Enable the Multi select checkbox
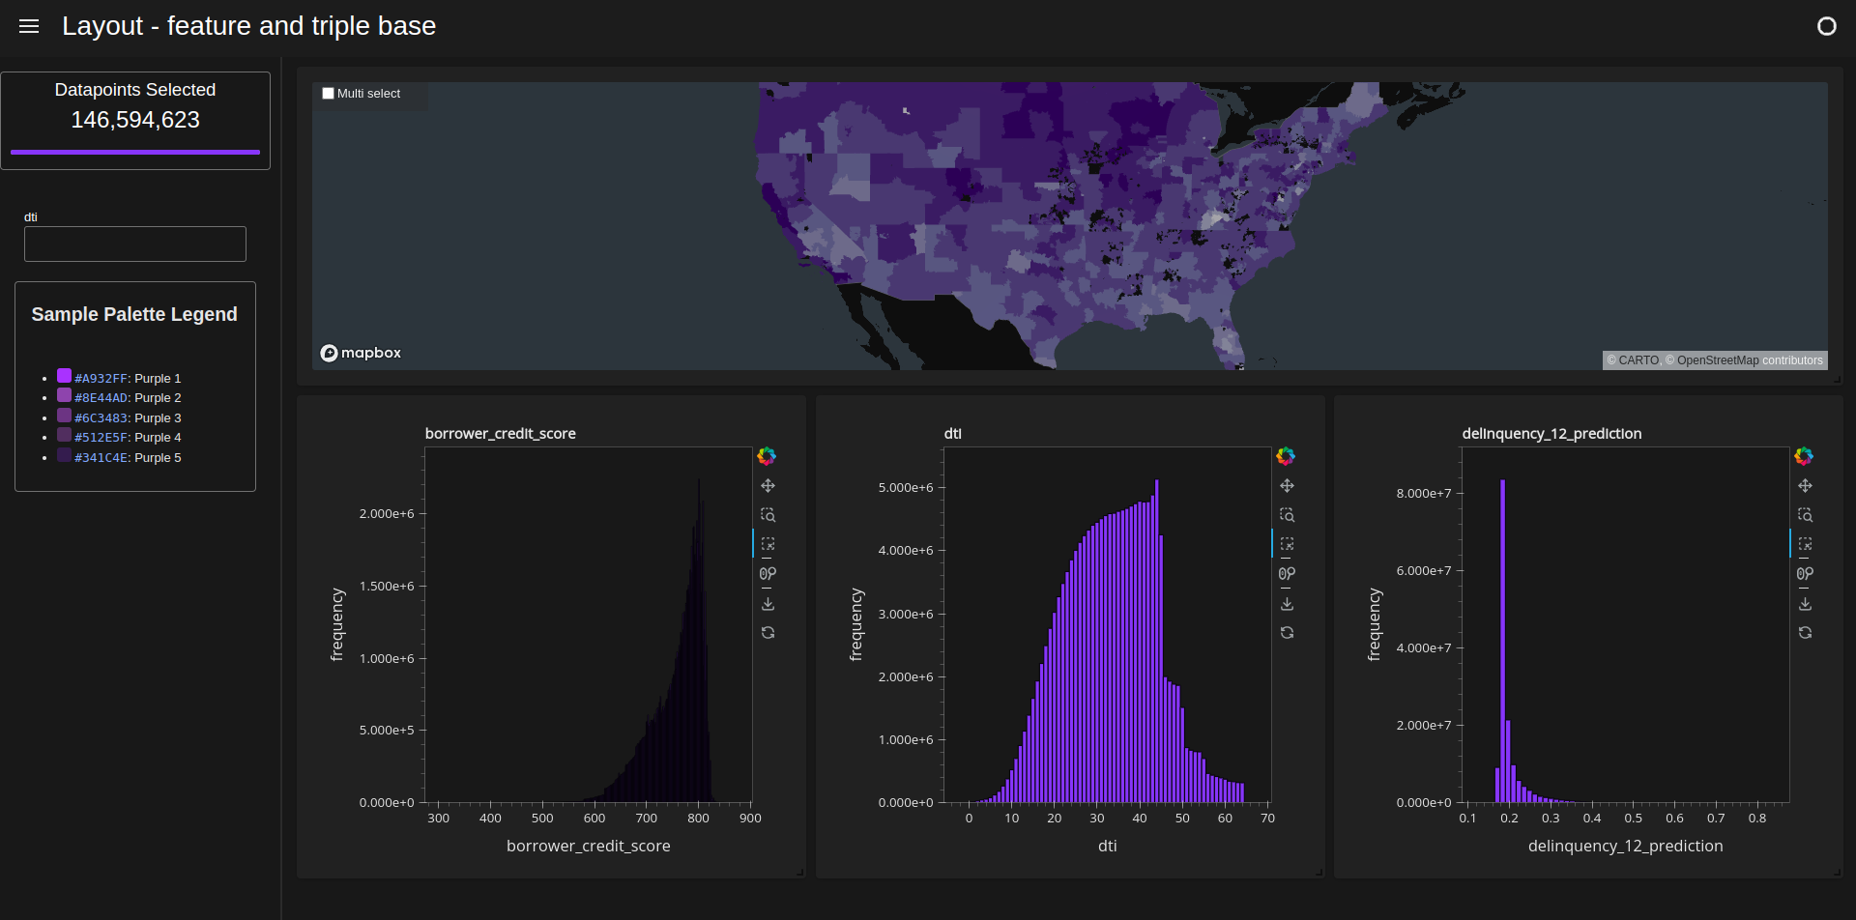 328,94
